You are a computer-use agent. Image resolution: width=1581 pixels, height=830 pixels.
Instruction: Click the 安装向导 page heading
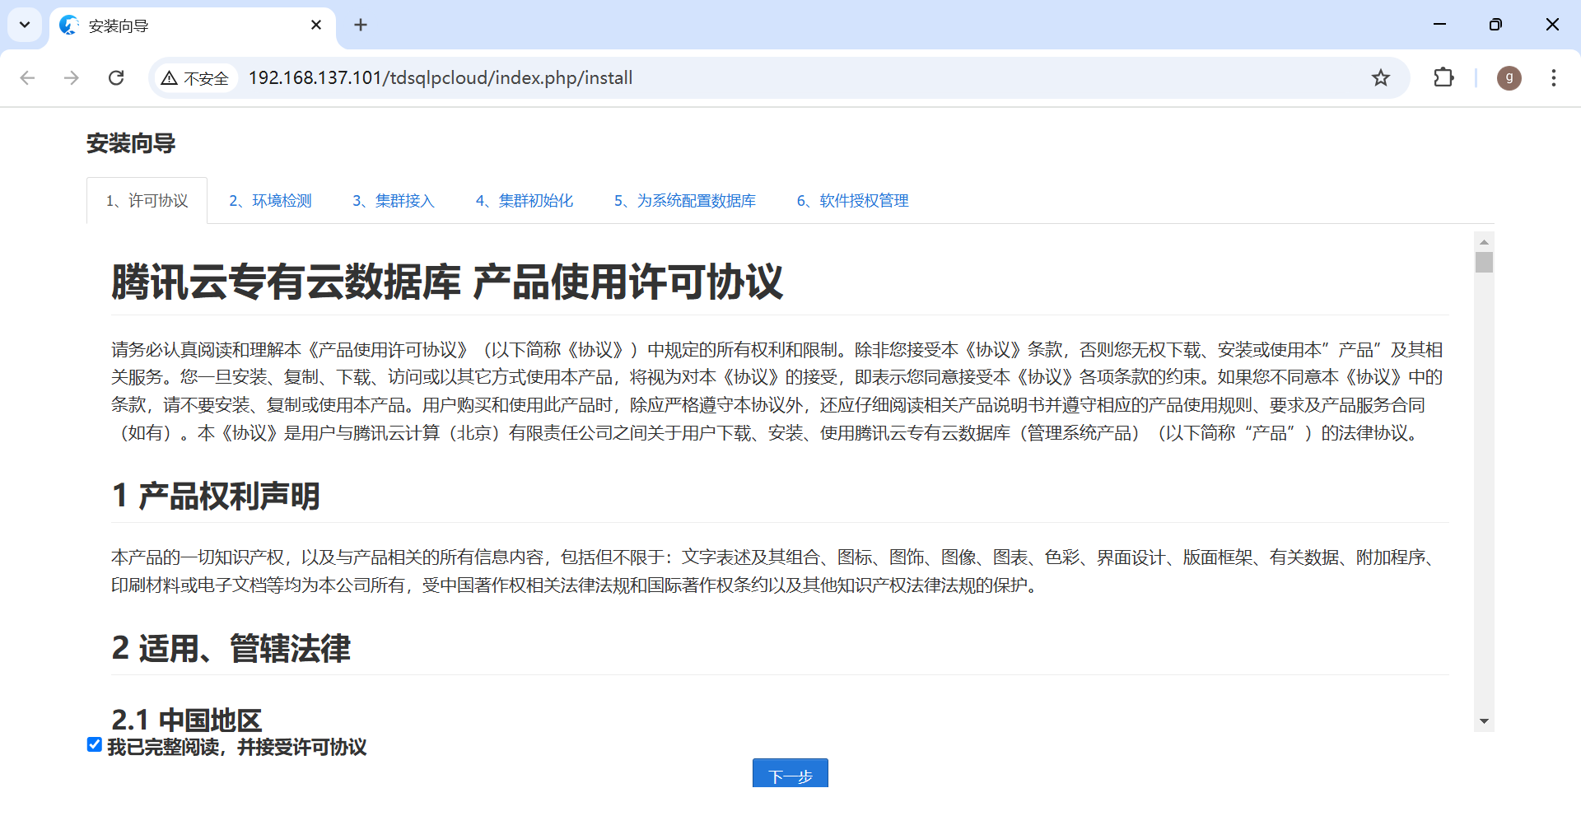point(131,144)
